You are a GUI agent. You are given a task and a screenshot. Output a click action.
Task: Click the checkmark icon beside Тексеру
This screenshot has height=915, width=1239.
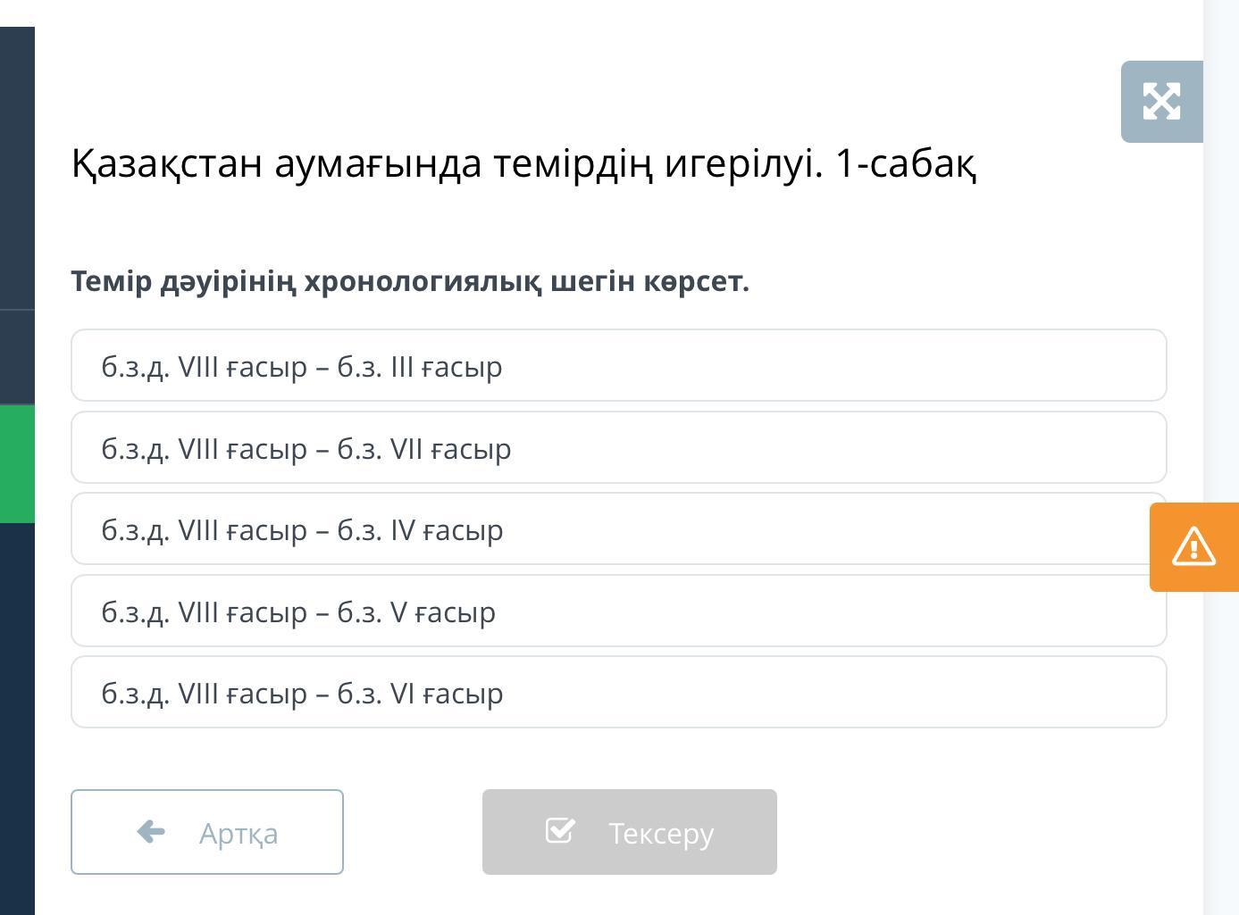[x=560, y=831]
